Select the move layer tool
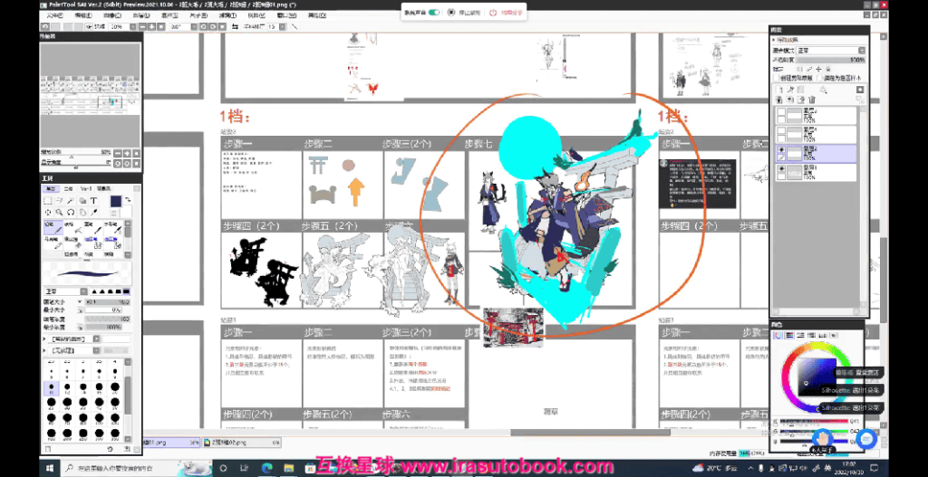Viewport: 928px width, 477px height. (48, 212)
